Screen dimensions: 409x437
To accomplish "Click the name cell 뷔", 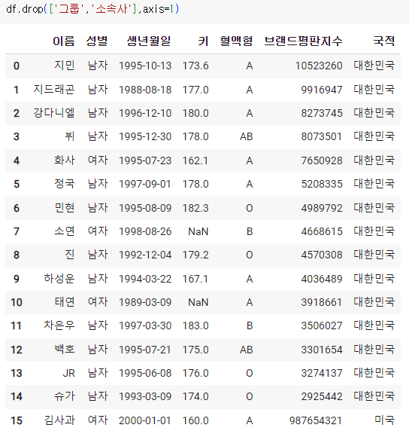I will point(70,136).
